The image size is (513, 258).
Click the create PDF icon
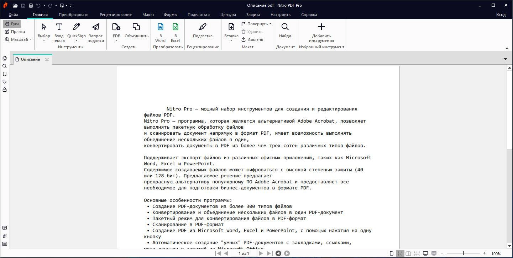116,27
